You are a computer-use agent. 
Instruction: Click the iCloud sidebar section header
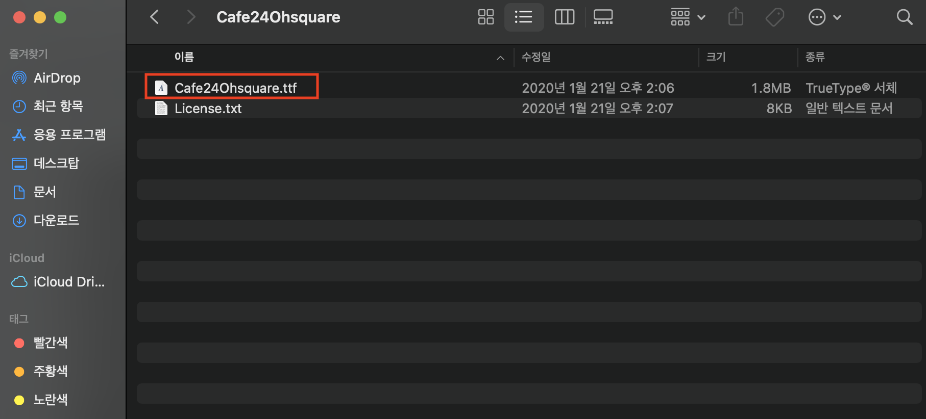(27, 258)
